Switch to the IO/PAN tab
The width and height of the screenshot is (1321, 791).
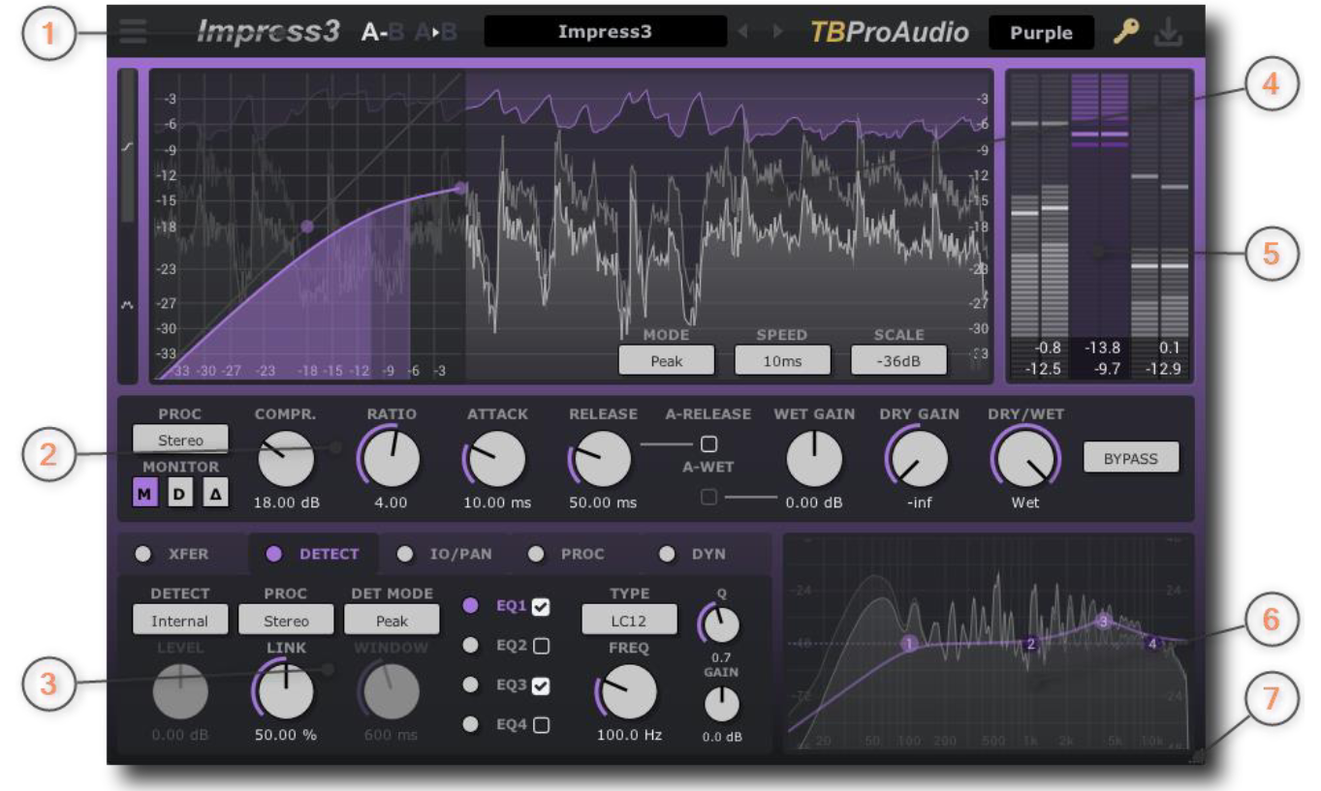445,554
